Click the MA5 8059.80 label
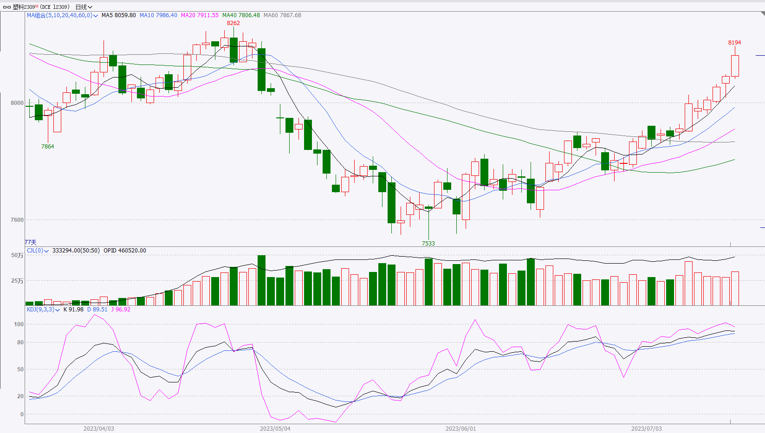This screenshot has width=765, height=433. pyautogui.click(x=118, y=15)
